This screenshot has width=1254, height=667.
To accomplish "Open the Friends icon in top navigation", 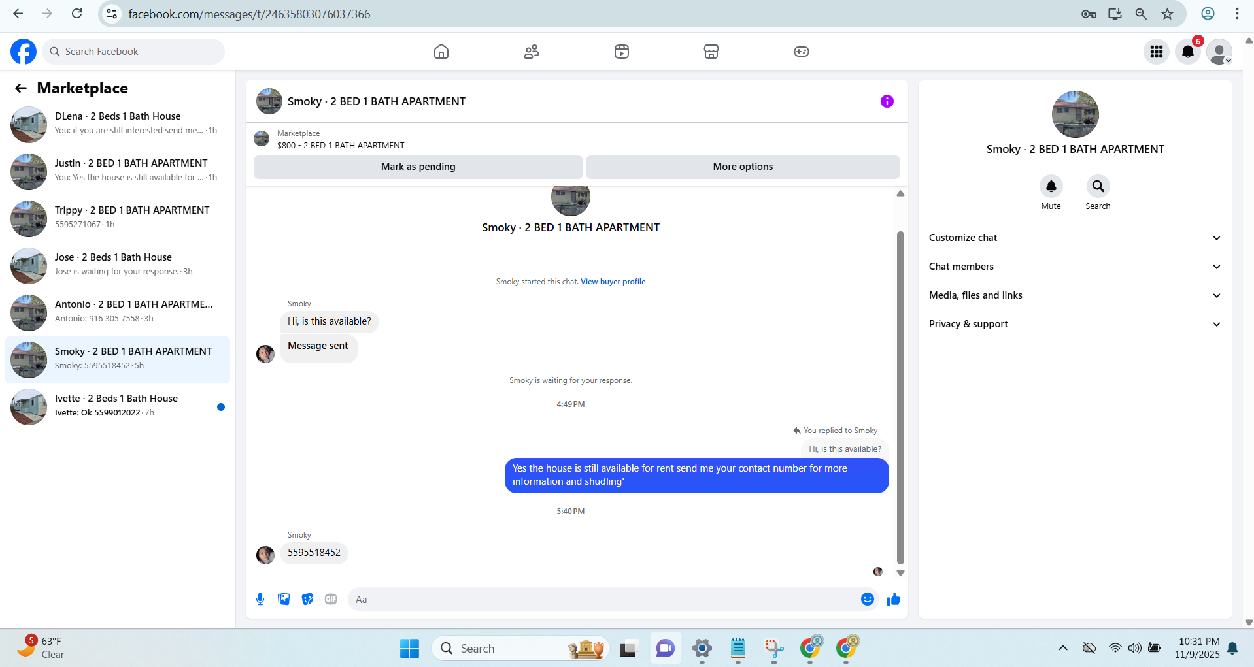I will (x=532, y=52).
